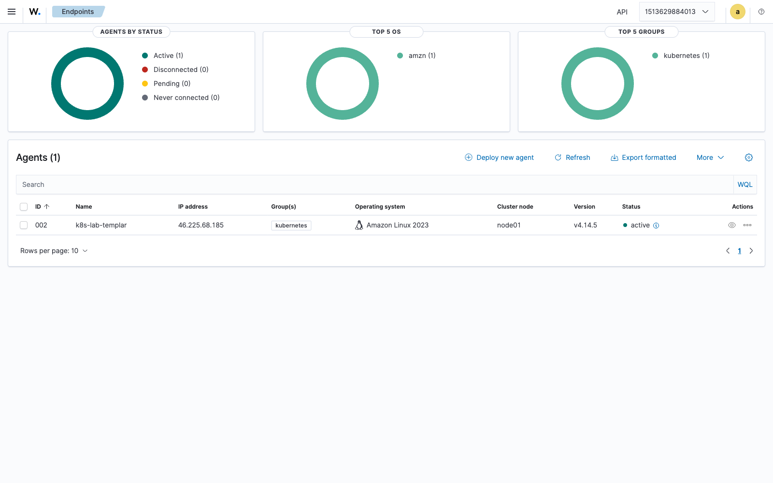This screenshot has width=773, height=483.
Task: Open more actions for k8s-lab-templar agent
Action: 747,225
